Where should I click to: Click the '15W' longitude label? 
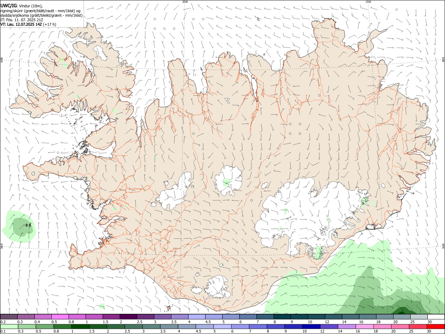(368, 2)
